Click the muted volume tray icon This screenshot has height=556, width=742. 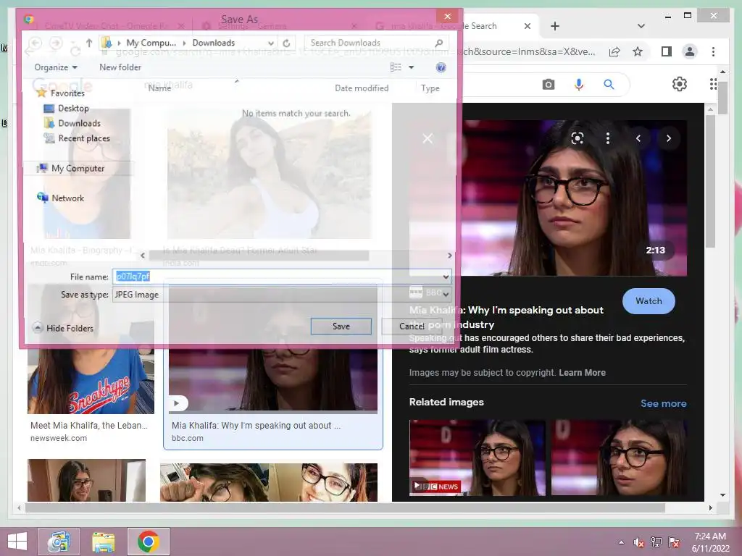638,542
